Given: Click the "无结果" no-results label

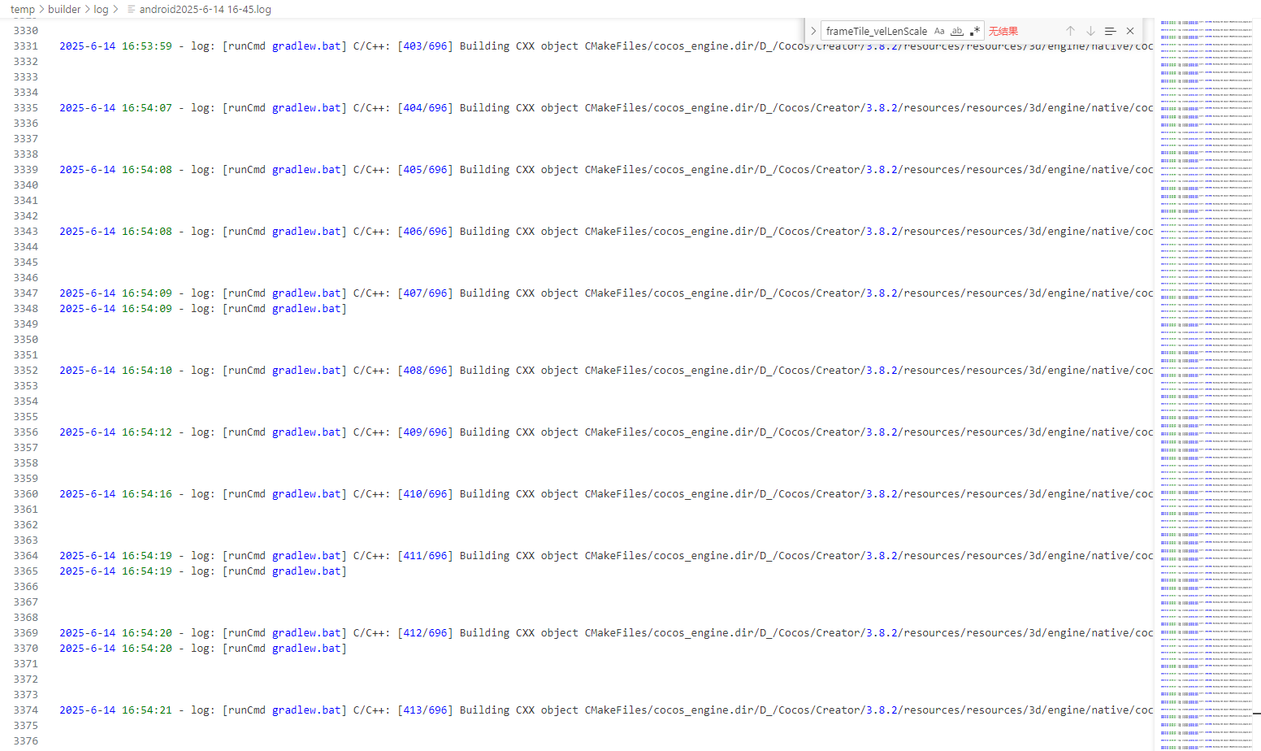Looking at the screenshot, I should click(1003, 31).
